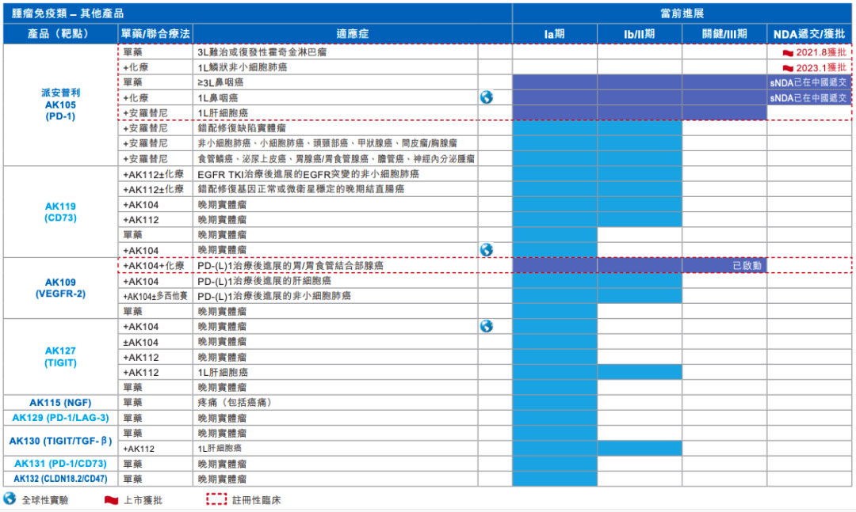Click the globe icon in AK119's +AK104 row
This screenshot has width=856, height=512.
[486, 250]
